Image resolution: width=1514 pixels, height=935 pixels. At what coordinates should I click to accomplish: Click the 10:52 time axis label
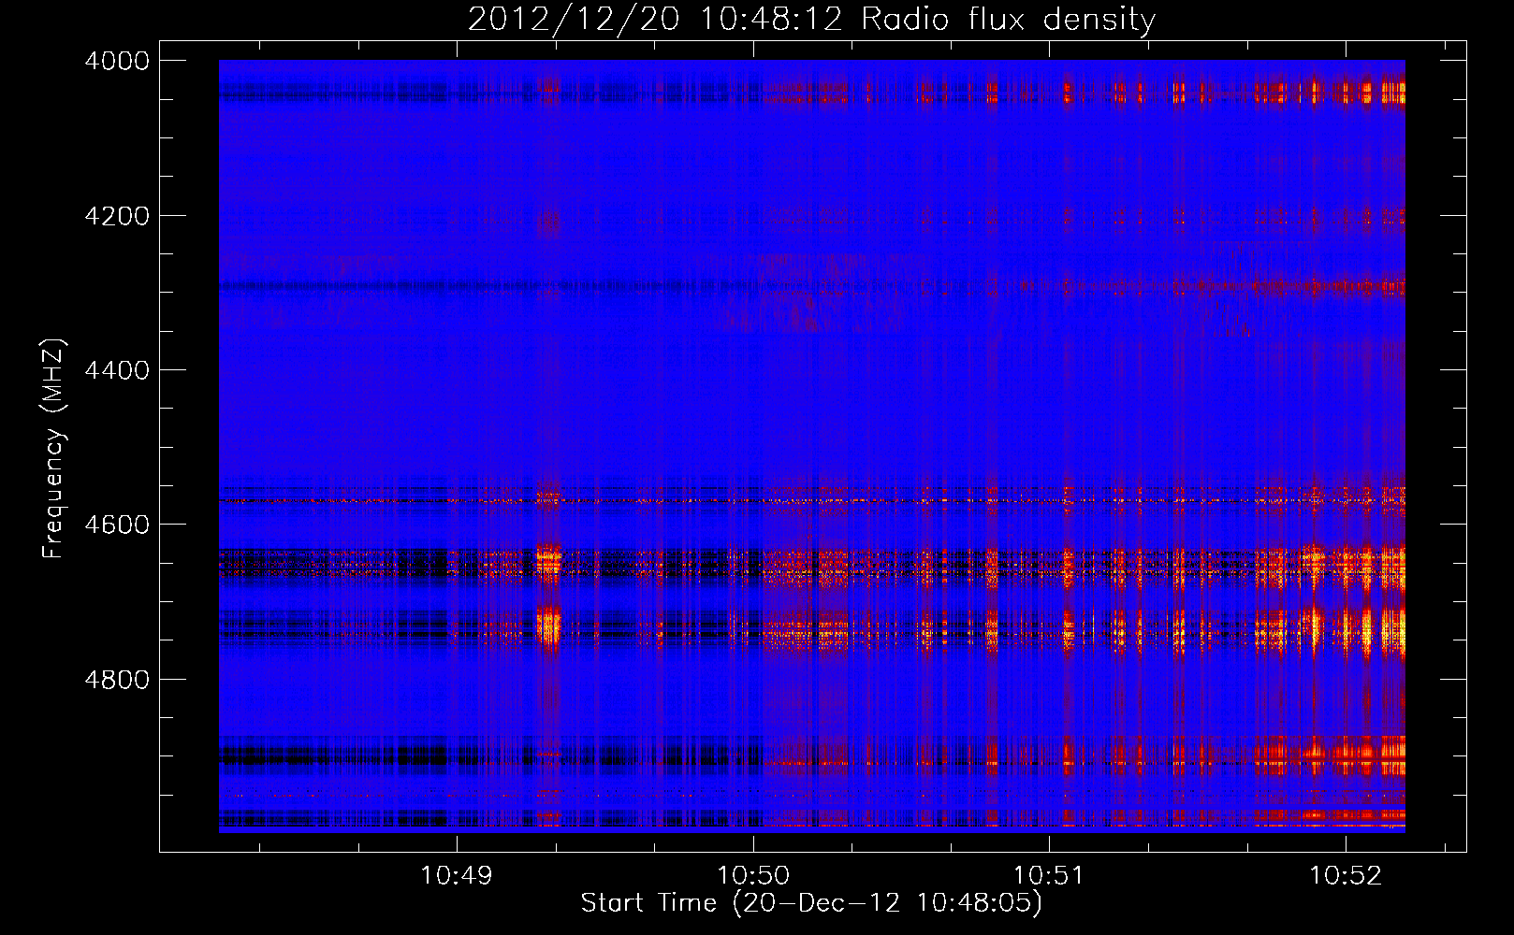(x=1346, y=876)
